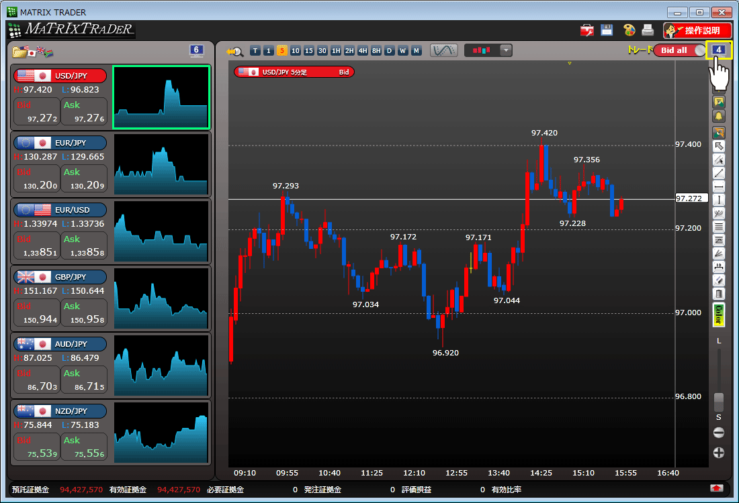Select the 5 minute timeframe
The width and height of the screenshot is (739, 503).
[282, 51]
